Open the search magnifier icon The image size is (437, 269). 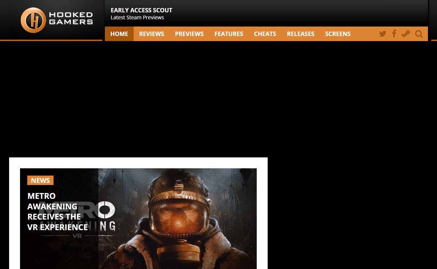click(x=419, y=34)
